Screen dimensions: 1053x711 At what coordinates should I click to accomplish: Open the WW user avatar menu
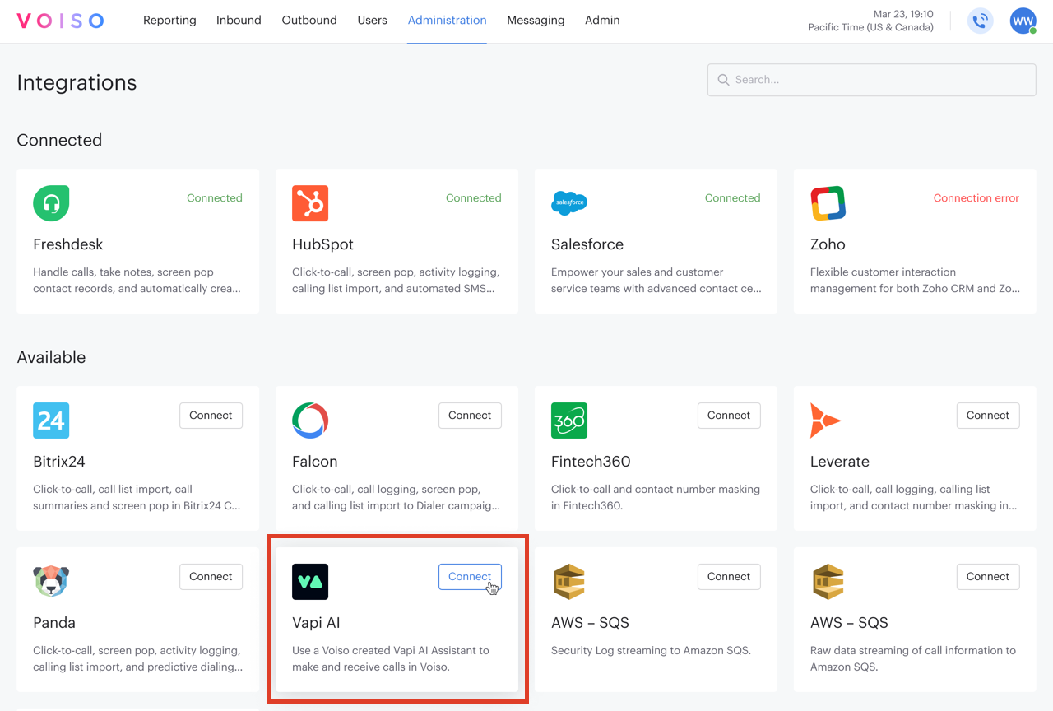click(x=1023, y=21)
